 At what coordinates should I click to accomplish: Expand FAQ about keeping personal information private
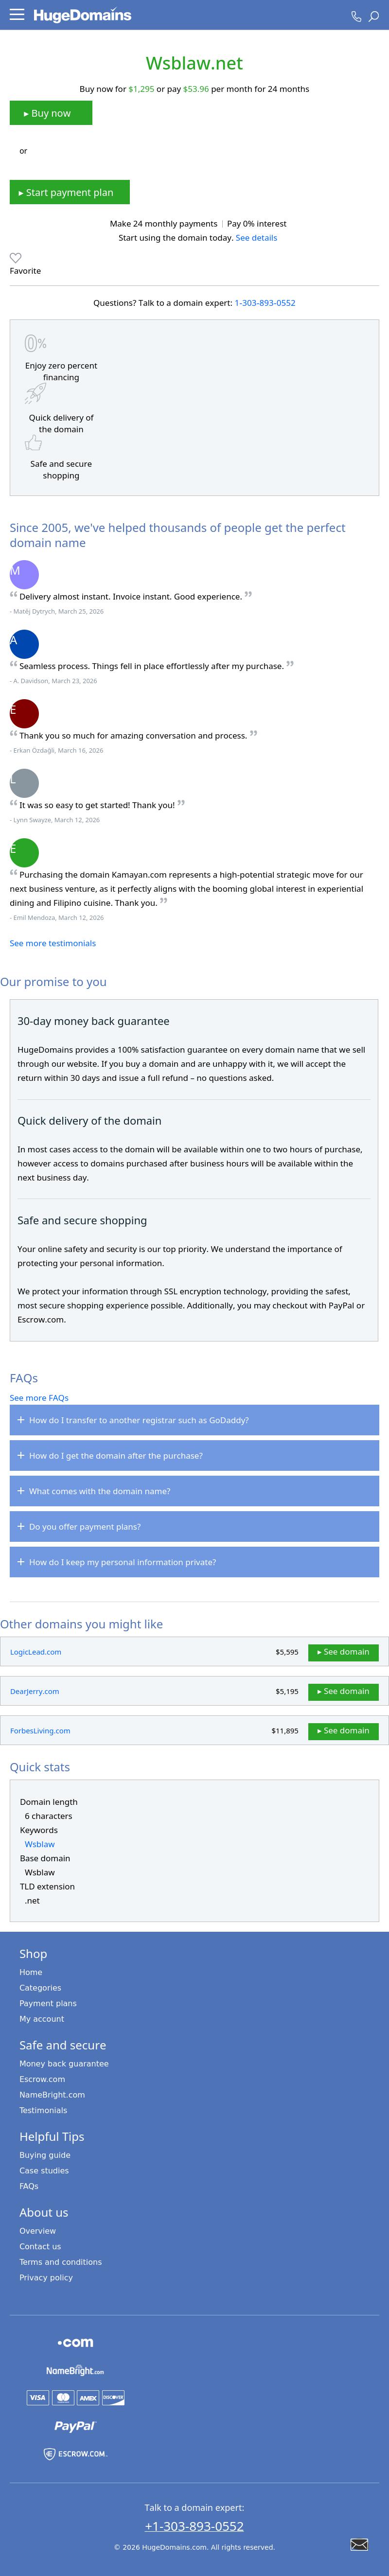(194, 1562)
